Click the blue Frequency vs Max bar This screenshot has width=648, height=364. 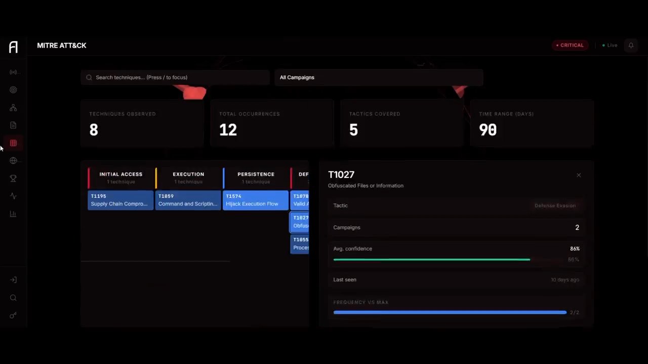pos(450,312)
